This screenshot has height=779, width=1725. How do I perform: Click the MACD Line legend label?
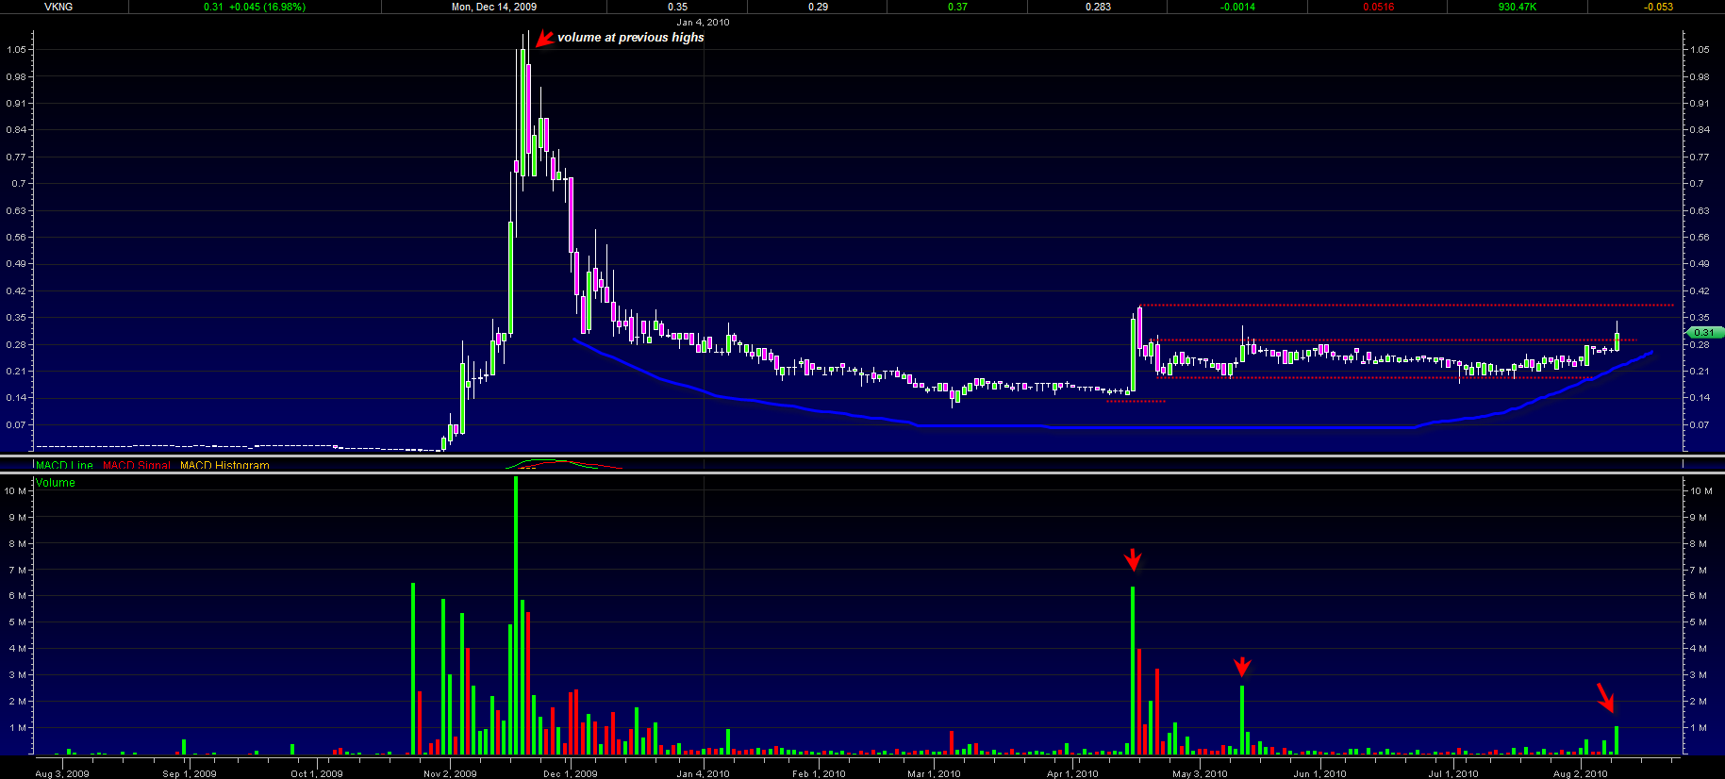click(65, 465)
